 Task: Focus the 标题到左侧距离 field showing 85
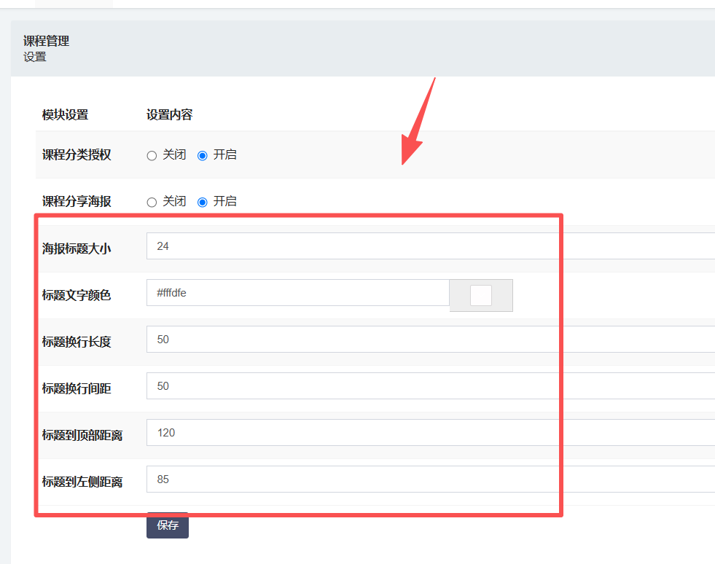(x=430, y=479)
